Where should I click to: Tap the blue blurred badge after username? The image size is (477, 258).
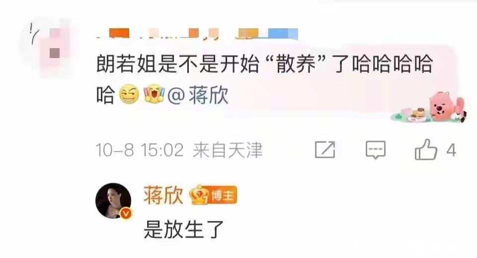pyautogui.click(x=283, y=34)
